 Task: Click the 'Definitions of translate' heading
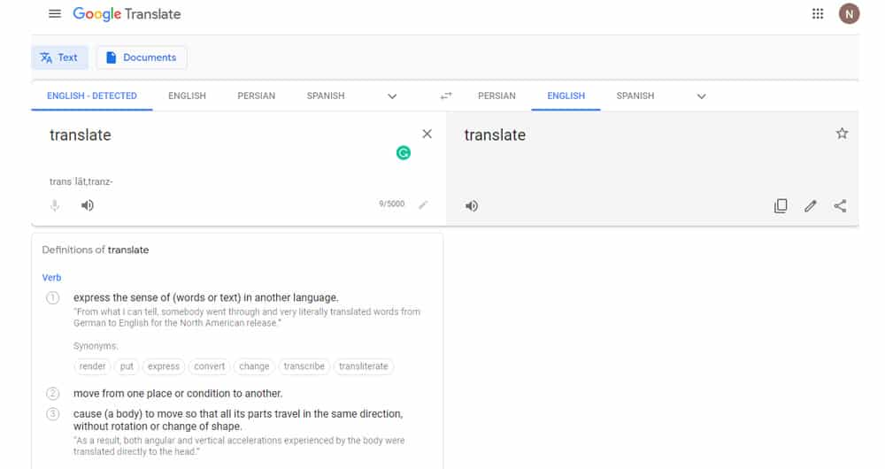(96, 250)
